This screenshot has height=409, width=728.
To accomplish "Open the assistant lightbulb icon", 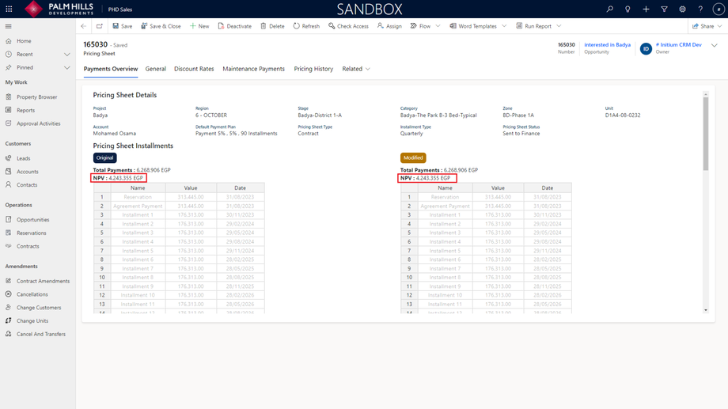I will coord(628,9).
